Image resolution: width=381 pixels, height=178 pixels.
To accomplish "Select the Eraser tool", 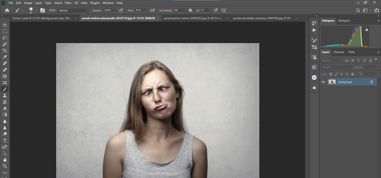I will (5, 109).
